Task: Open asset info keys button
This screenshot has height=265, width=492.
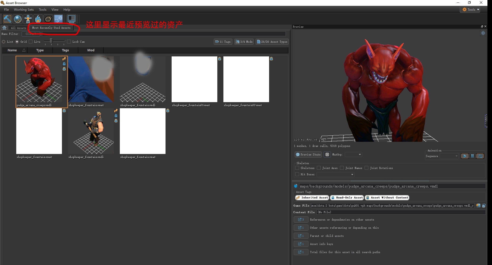Action: 301,244
